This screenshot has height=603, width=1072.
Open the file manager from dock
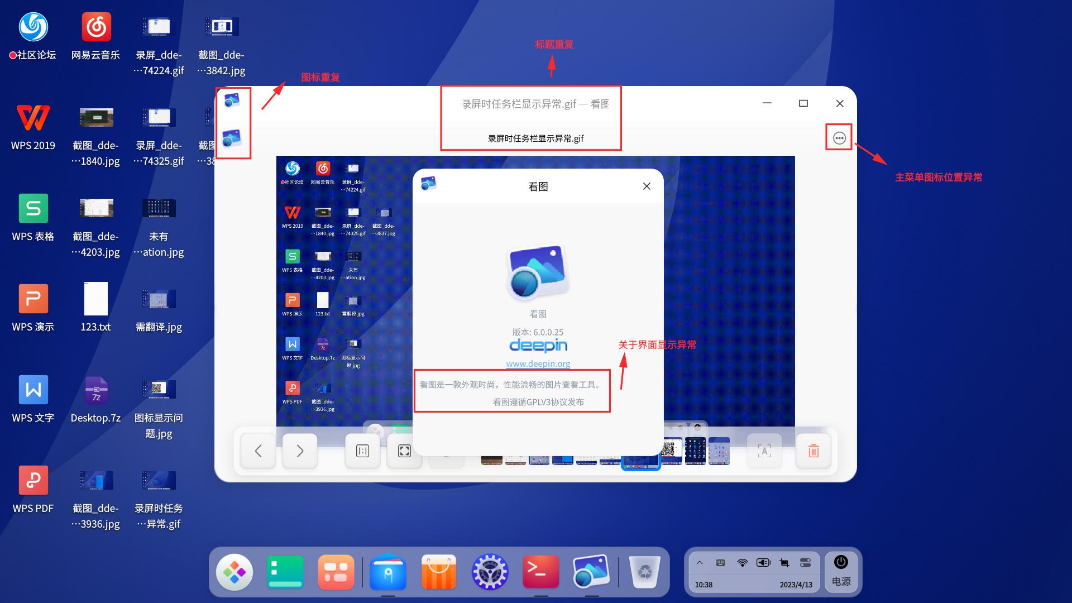tap(388, 572)
